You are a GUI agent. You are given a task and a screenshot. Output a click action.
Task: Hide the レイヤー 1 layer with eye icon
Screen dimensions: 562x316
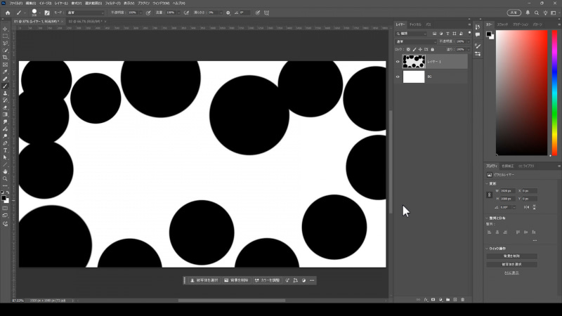pyautogui.click(x=398, y=62)
